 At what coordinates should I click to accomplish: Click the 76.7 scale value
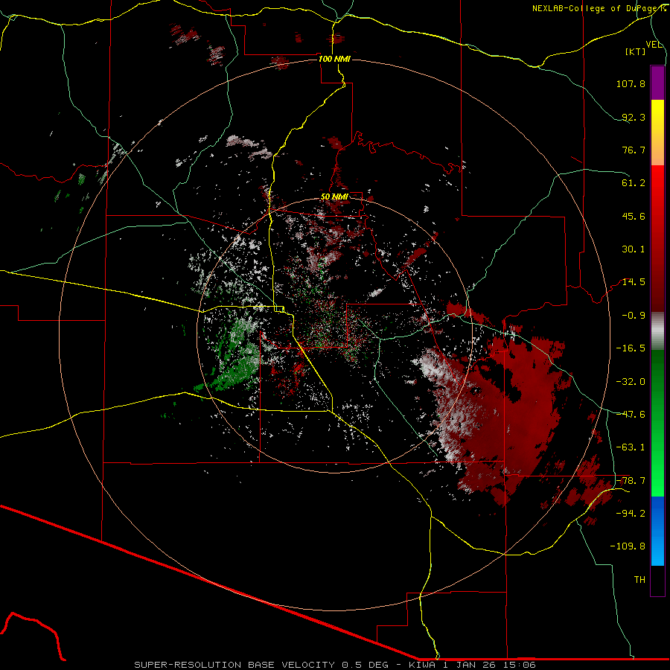tap(634, 150)
